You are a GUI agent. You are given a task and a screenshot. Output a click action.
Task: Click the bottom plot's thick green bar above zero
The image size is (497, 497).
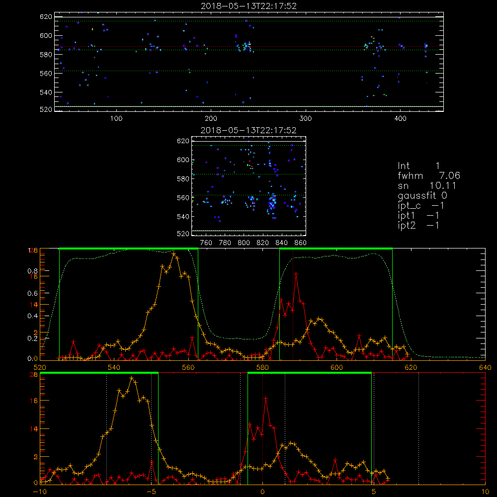(x=309, y=373)
